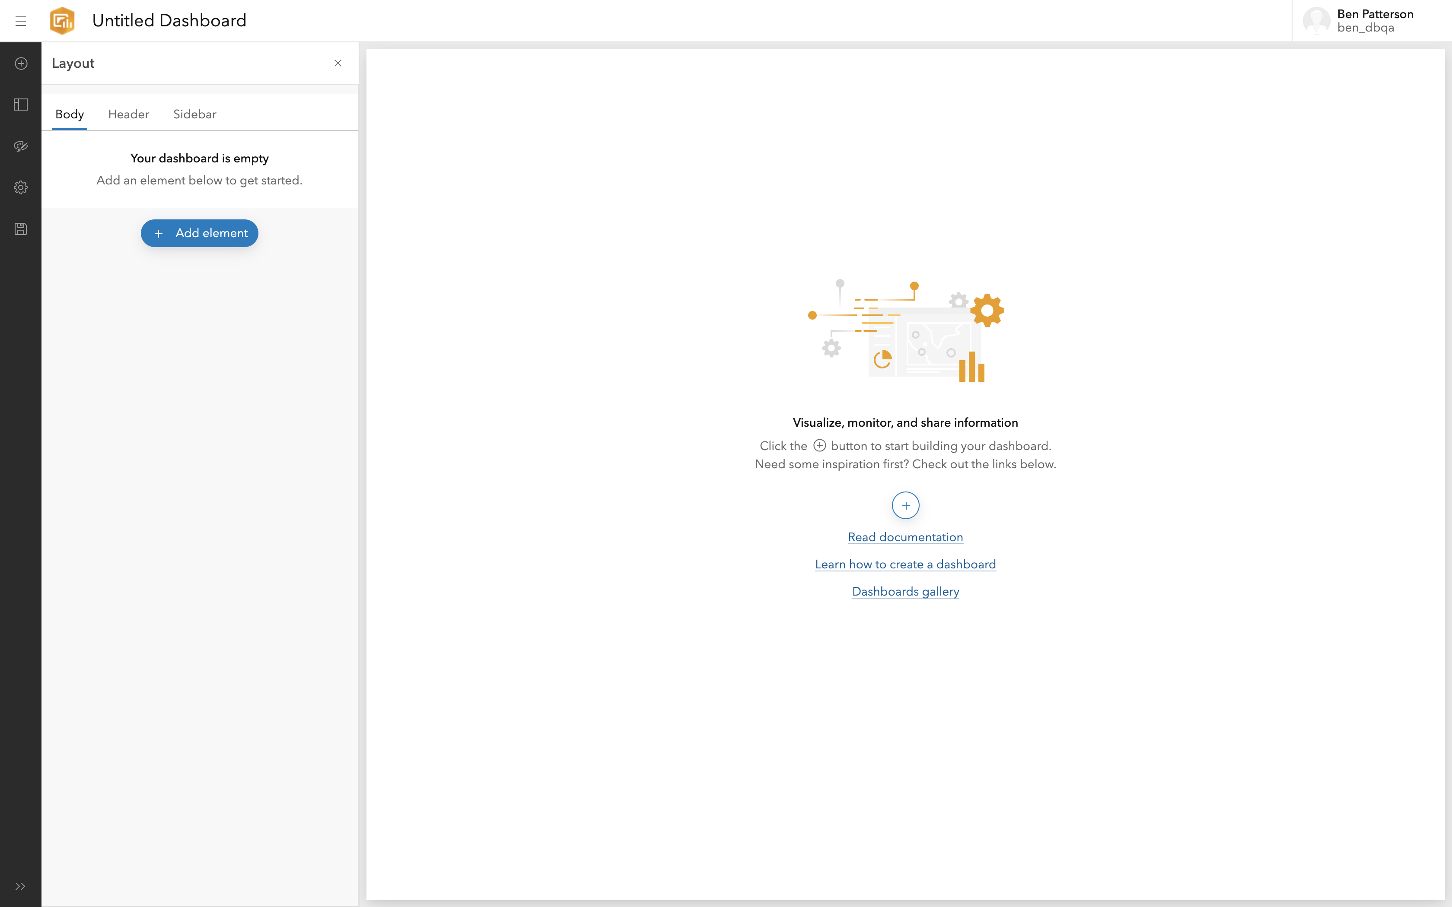Click the ArcGIS Dashboards logo
Viewport: 1452px width, 907px height.
coord(62,21)
